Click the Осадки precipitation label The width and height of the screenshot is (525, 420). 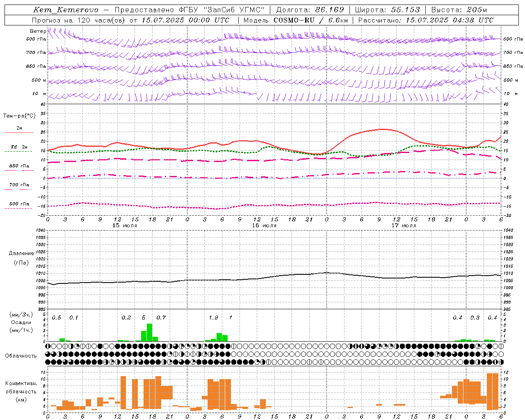[x=21, y=322]
